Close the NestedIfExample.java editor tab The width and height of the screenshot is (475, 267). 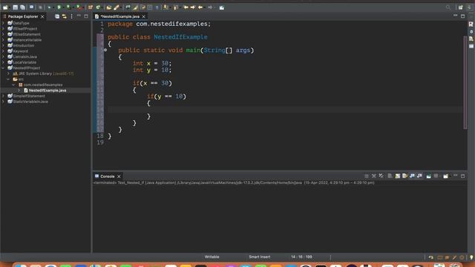tap(144, 16)
